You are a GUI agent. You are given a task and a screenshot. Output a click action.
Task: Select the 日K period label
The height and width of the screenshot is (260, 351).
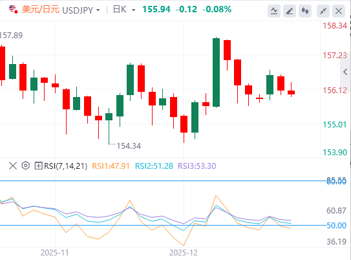pyautogui.click(x=120, y=10)
